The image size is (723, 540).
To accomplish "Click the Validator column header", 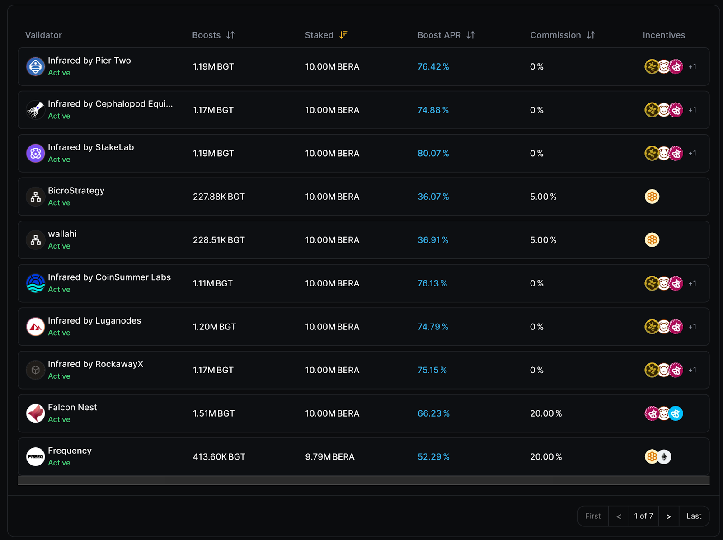I will click(x=43, y=35).
